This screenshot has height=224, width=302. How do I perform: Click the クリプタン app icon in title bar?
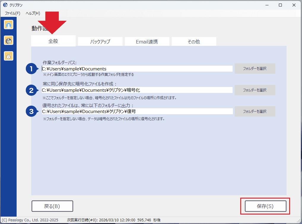tap(5, 5)
